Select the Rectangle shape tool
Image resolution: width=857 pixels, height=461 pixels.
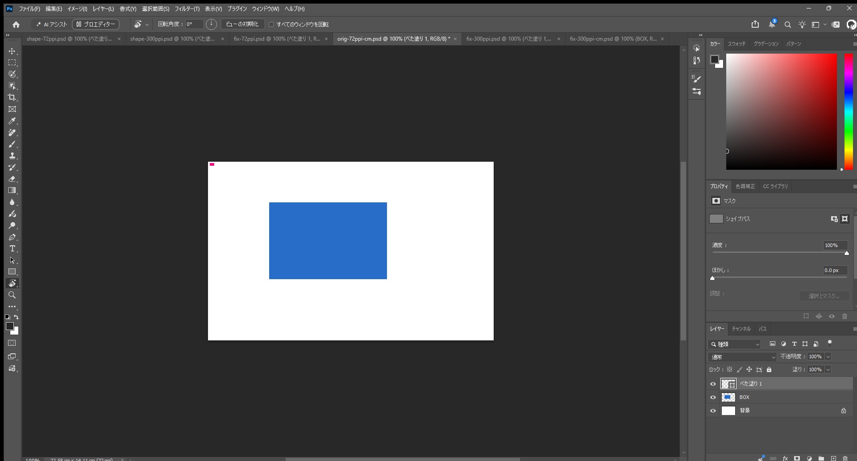pos(12,272)
